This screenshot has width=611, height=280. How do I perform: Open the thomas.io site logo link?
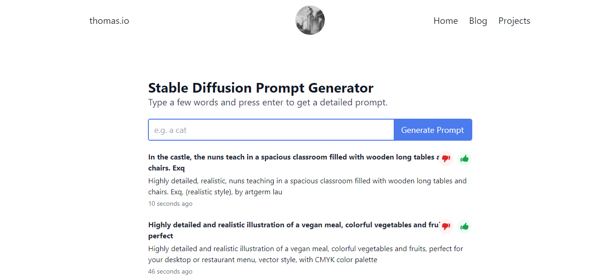(x=109, y=21)
